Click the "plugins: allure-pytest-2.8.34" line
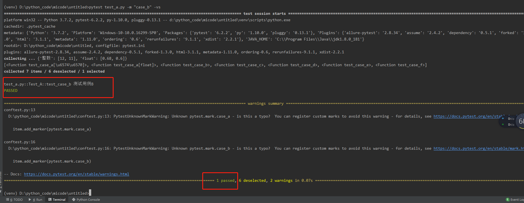The height and width of the screenshot is (203, 524). click(x=174, y=52)
